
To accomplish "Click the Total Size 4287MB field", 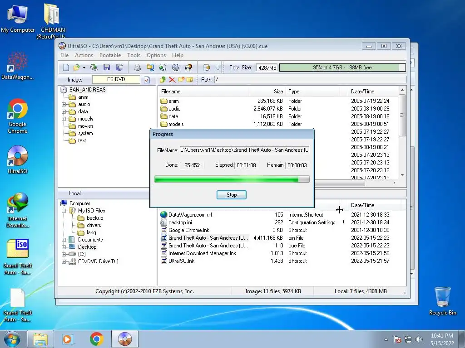I will click(267, 68).
